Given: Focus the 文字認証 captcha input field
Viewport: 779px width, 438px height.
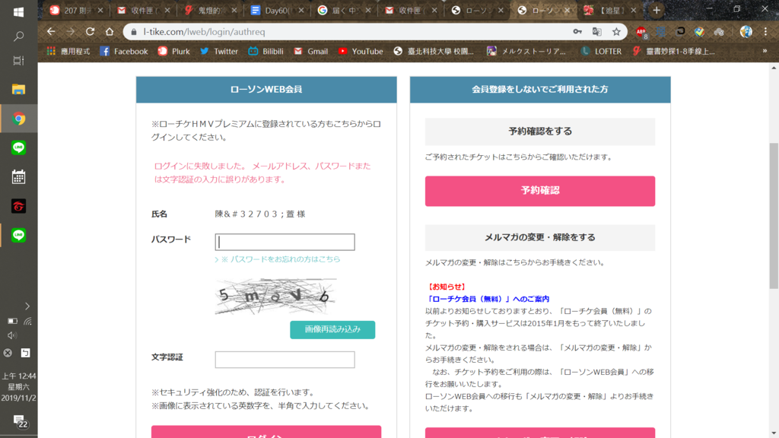Looking at the screenshot, I should [x=285, y=360].
